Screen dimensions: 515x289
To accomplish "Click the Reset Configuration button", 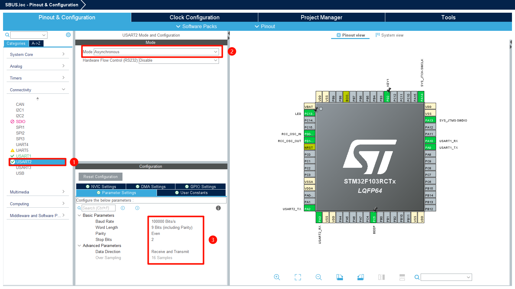I will [x=100, y=177].
